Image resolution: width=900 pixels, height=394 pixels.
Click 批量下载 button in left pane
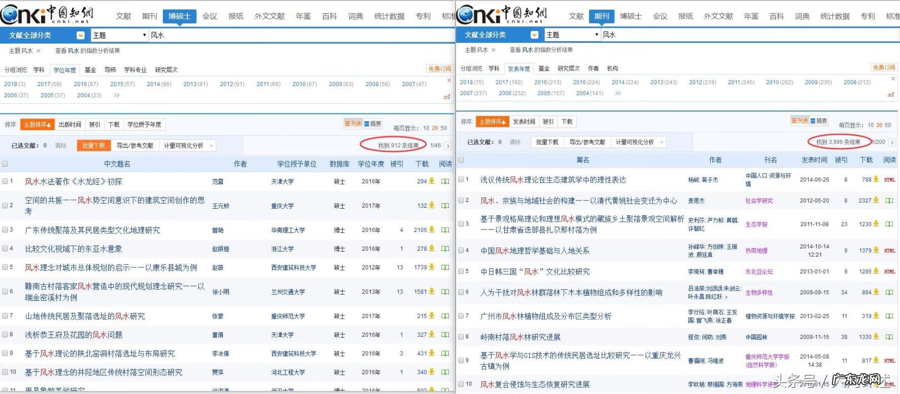click(93, 145)
